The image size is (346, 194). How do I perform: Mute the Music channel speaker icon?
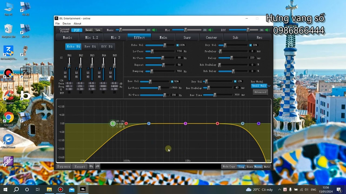point(154,30)
